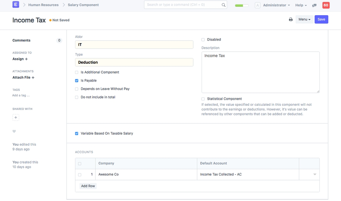Expand the Awesome Co row arrow

point(314,174)
